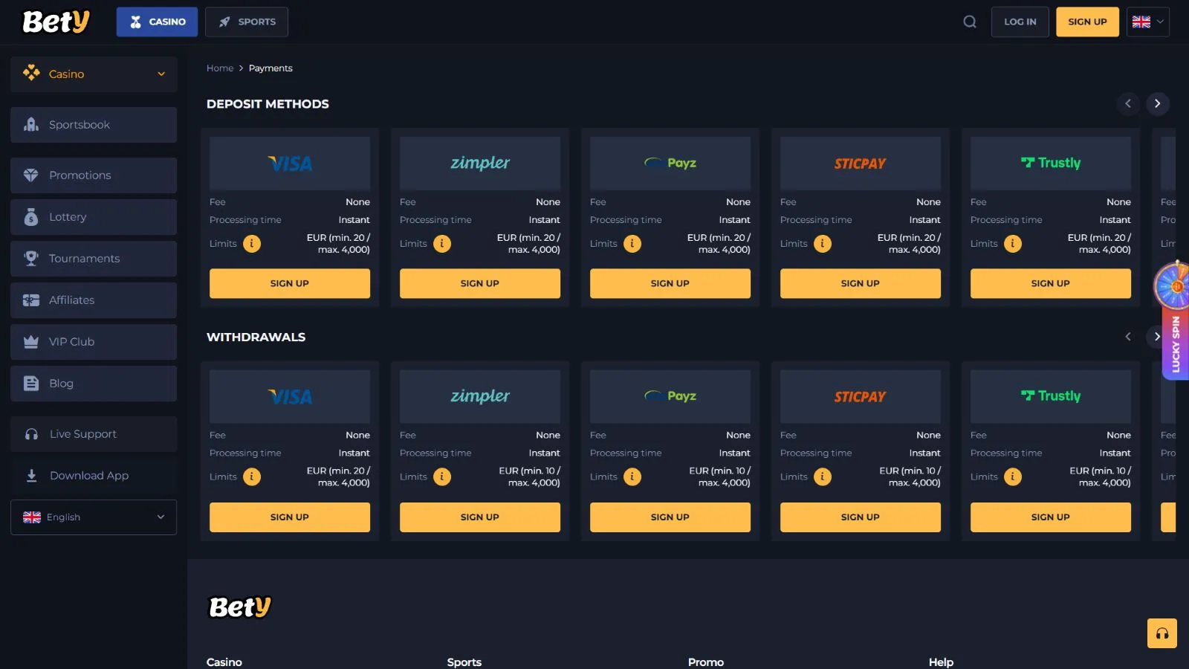The image size is (1189, 669).
Task: Follow the Home breadcrumb link
Action: click(x=220, y=68)
